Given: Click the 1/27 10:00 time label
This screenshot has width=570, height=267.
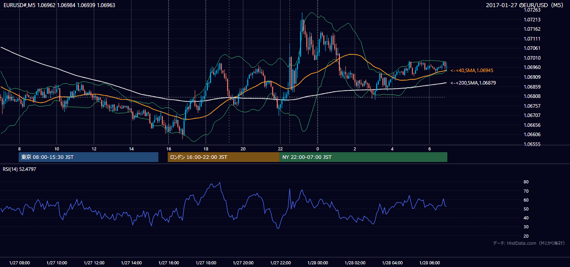Looking at the screenshot, I should click(x=57, y=263).
